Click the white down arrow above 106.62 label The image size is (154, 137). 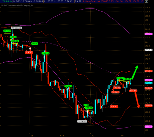[x=30, y=48]
